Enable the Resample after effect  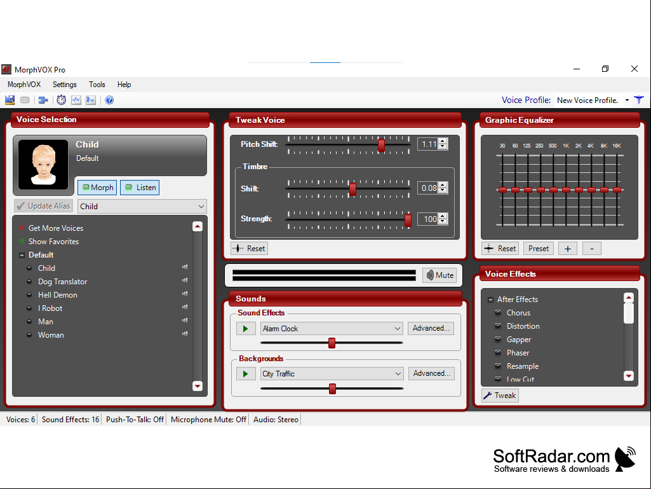pyautogui.click(x=498, y=366)
